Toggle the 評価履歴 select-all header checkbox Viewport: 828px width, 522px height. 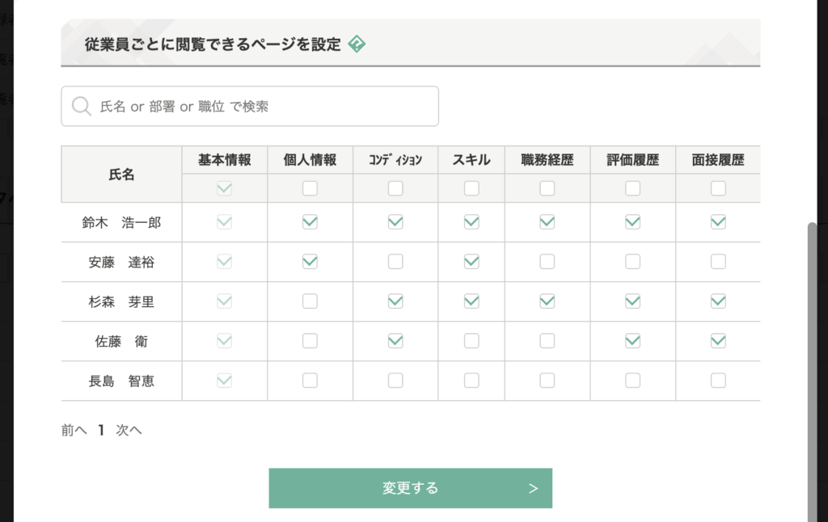click(632, 188)
